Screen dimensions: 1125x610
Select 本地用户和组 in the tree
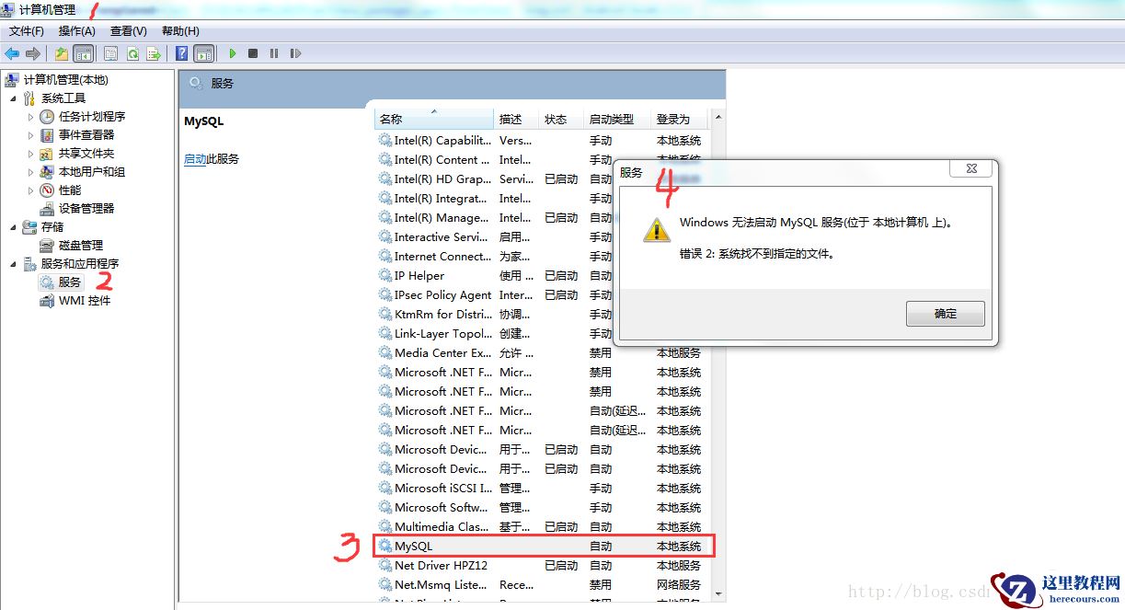(92, 172)
